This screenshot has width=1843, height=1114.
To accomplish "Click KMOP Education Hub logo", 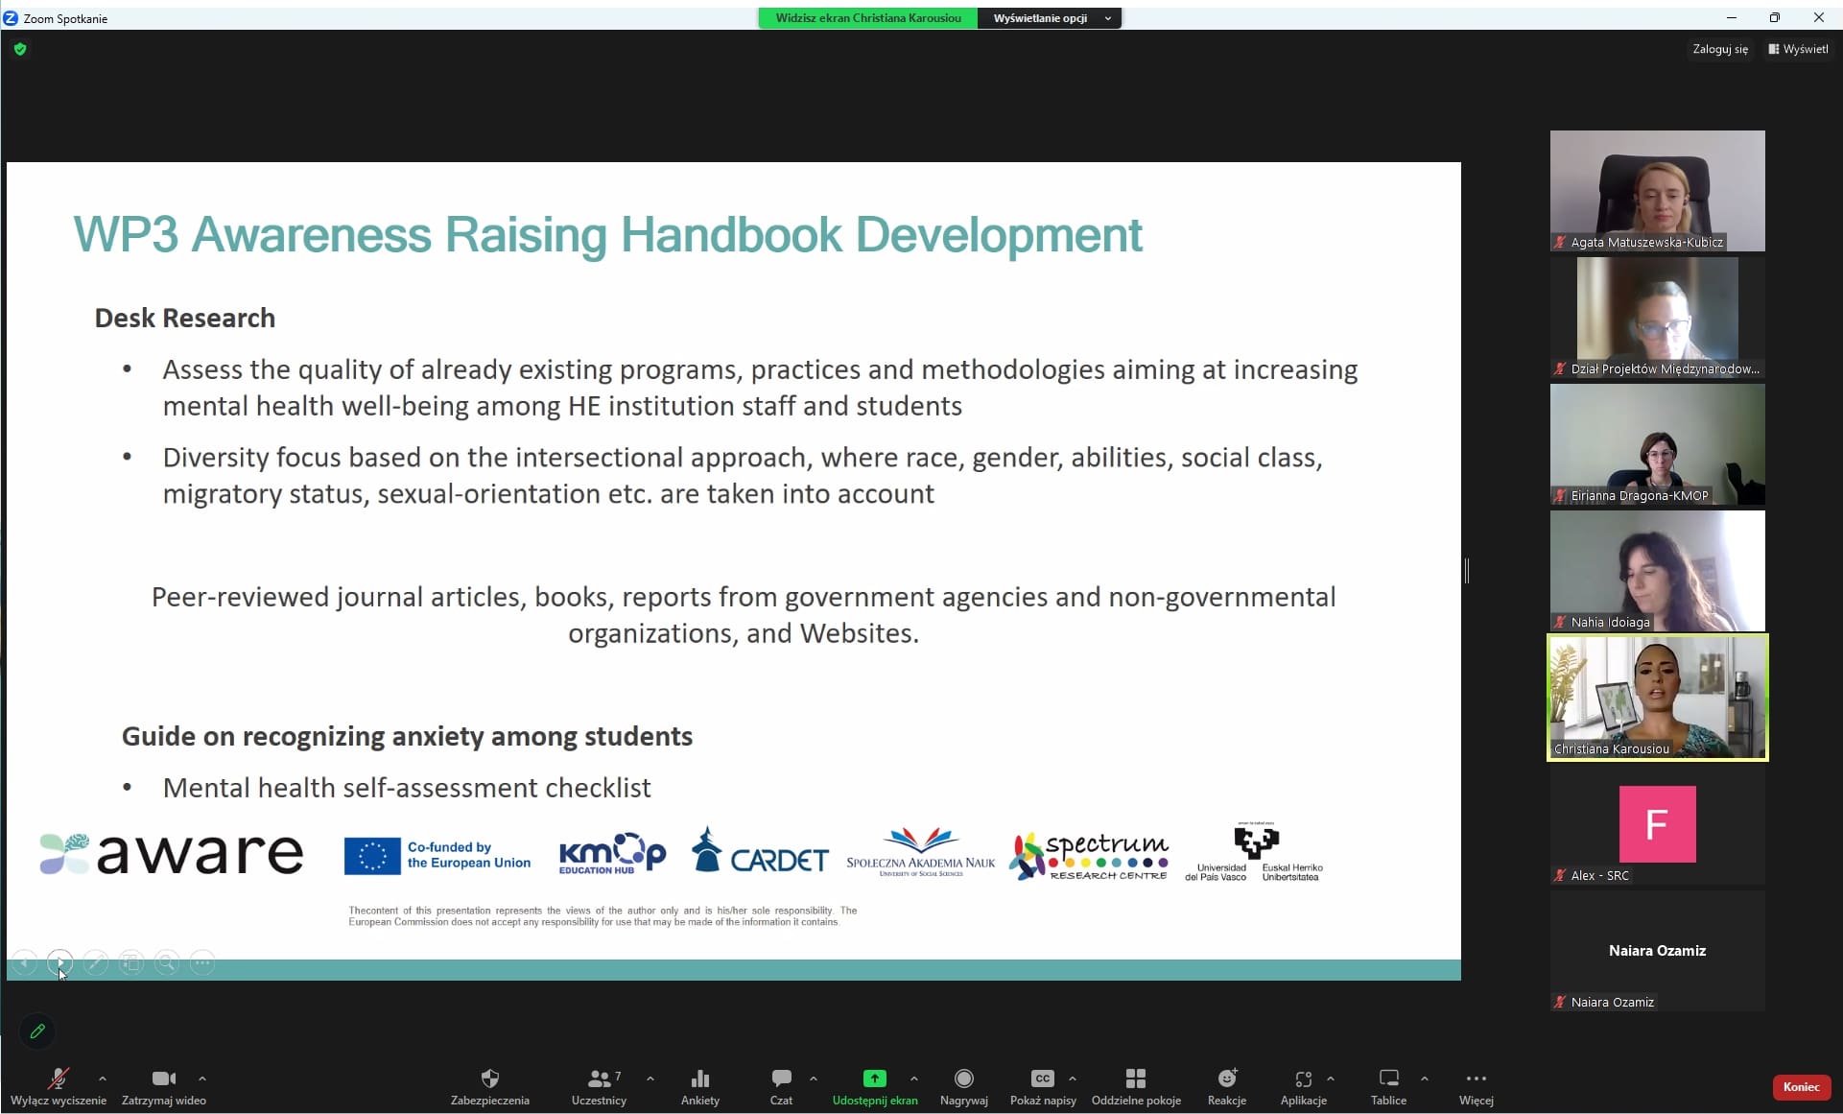I will (x=612, y=853).
